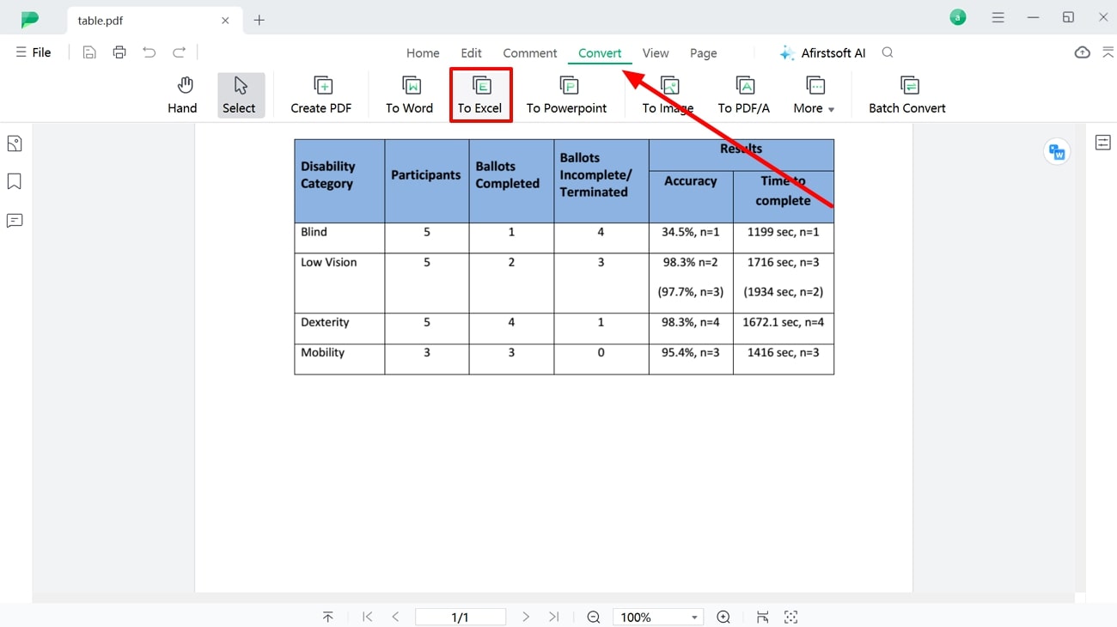This screenshot has width=1117, height=627.
Task: Switch to the Page tab
Action: (x=703, y=53)
